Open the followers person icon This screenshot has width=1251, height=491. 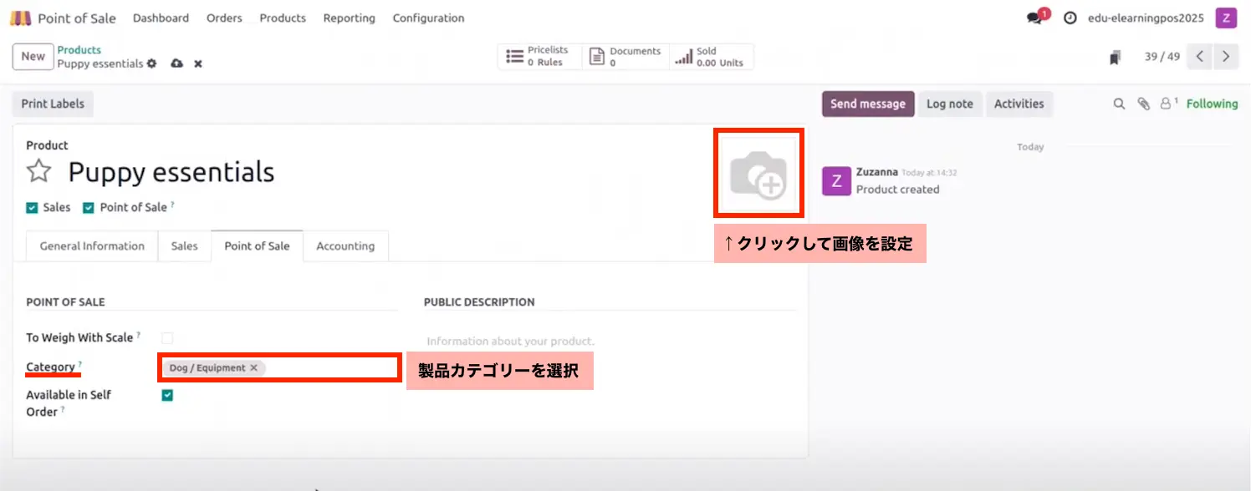coord(1167,104)
